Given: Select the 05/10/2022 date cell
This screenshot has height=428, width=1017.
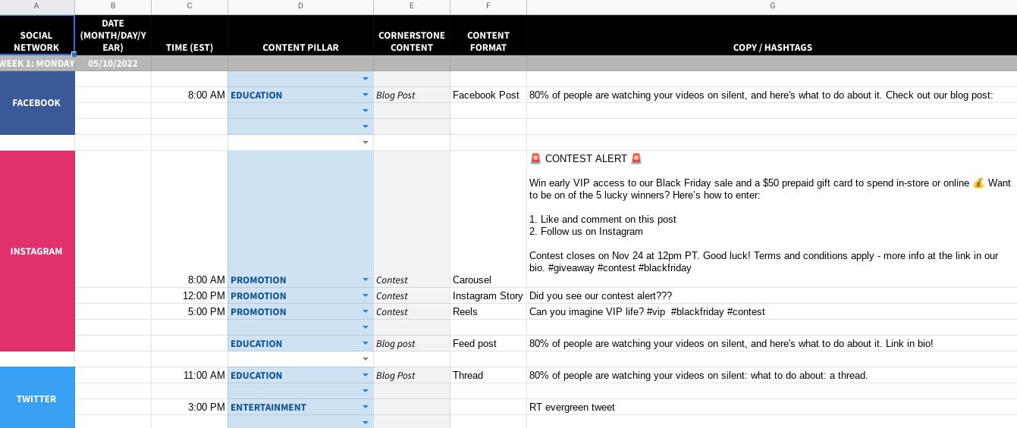Looking at the screenshot, I should (113, 64).
